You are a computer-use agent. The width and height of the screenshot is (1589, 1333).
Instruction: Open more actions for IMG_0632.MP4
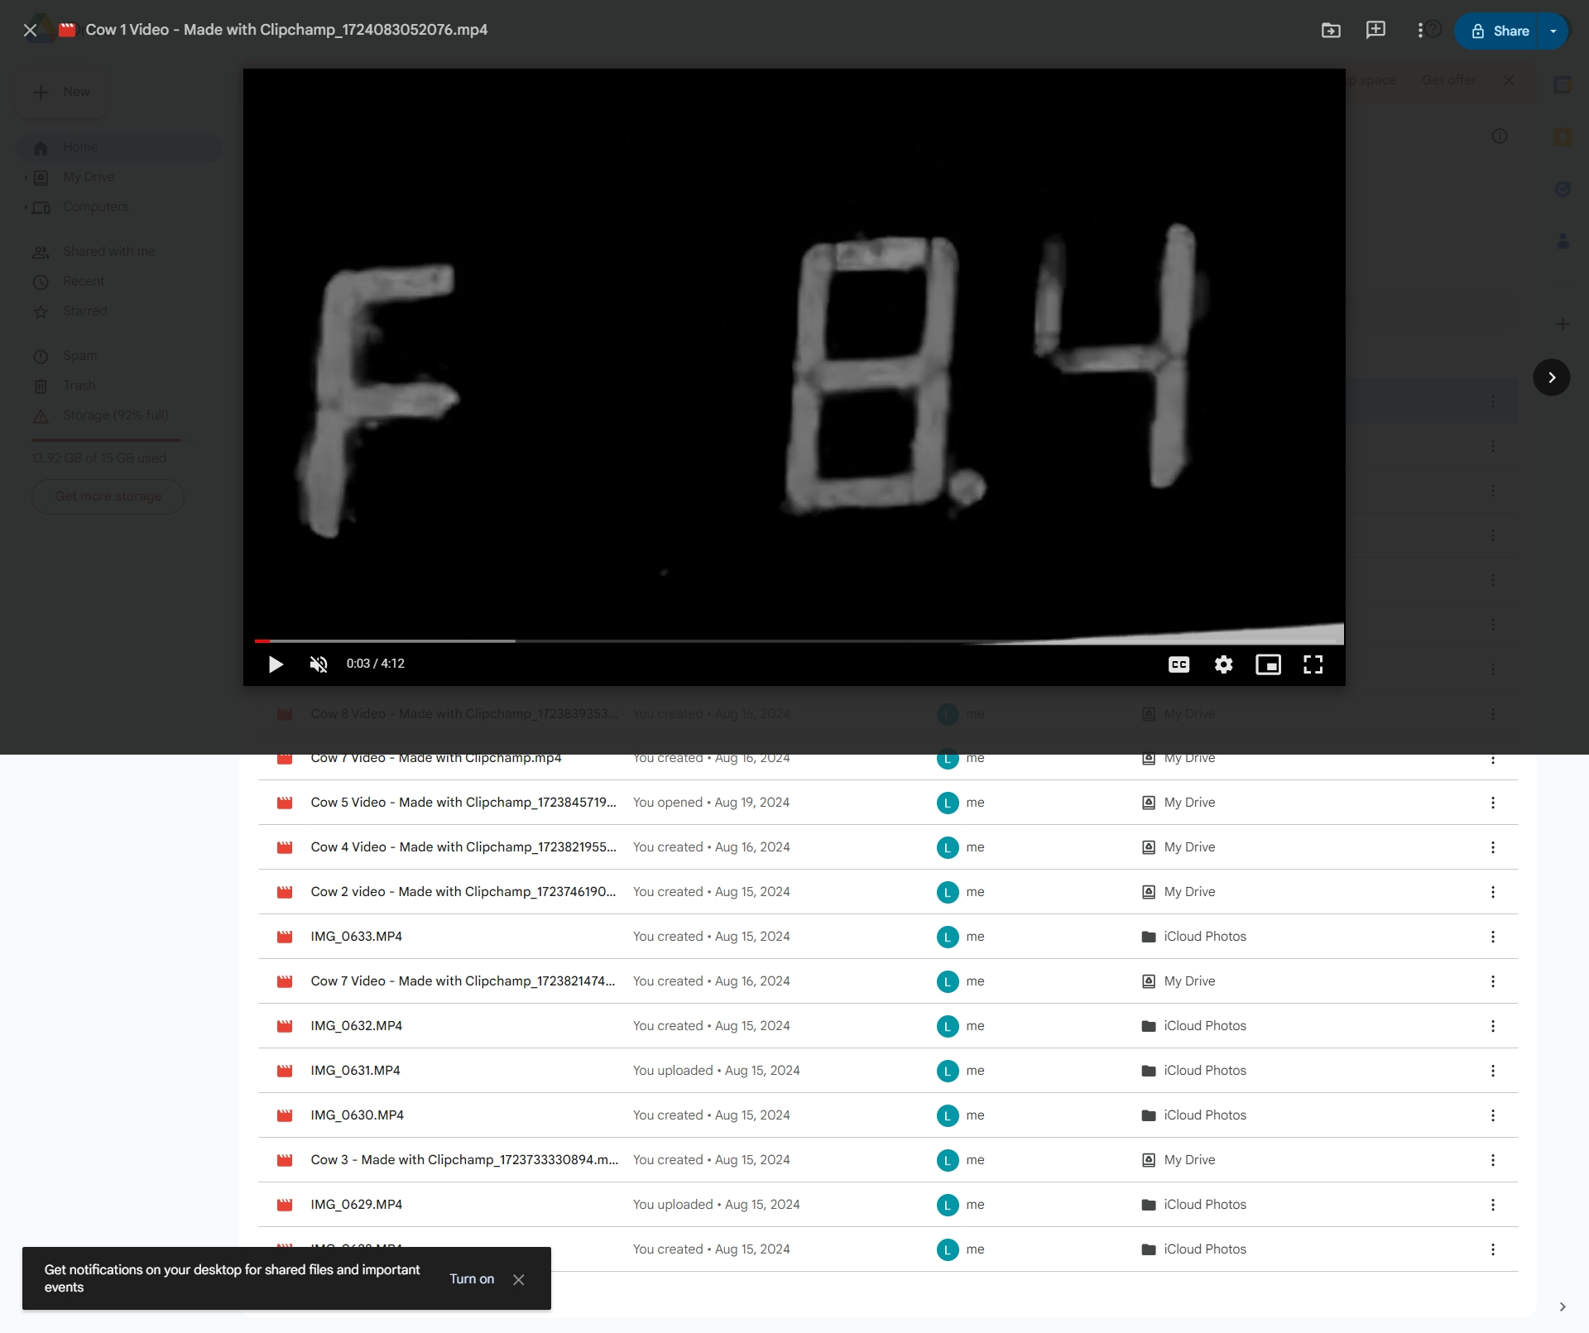click(1493, 1026)
